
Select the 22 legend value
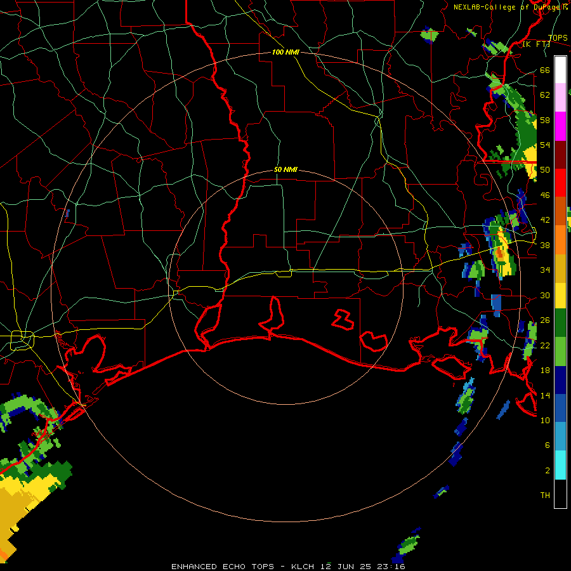(x=545, y=345)
